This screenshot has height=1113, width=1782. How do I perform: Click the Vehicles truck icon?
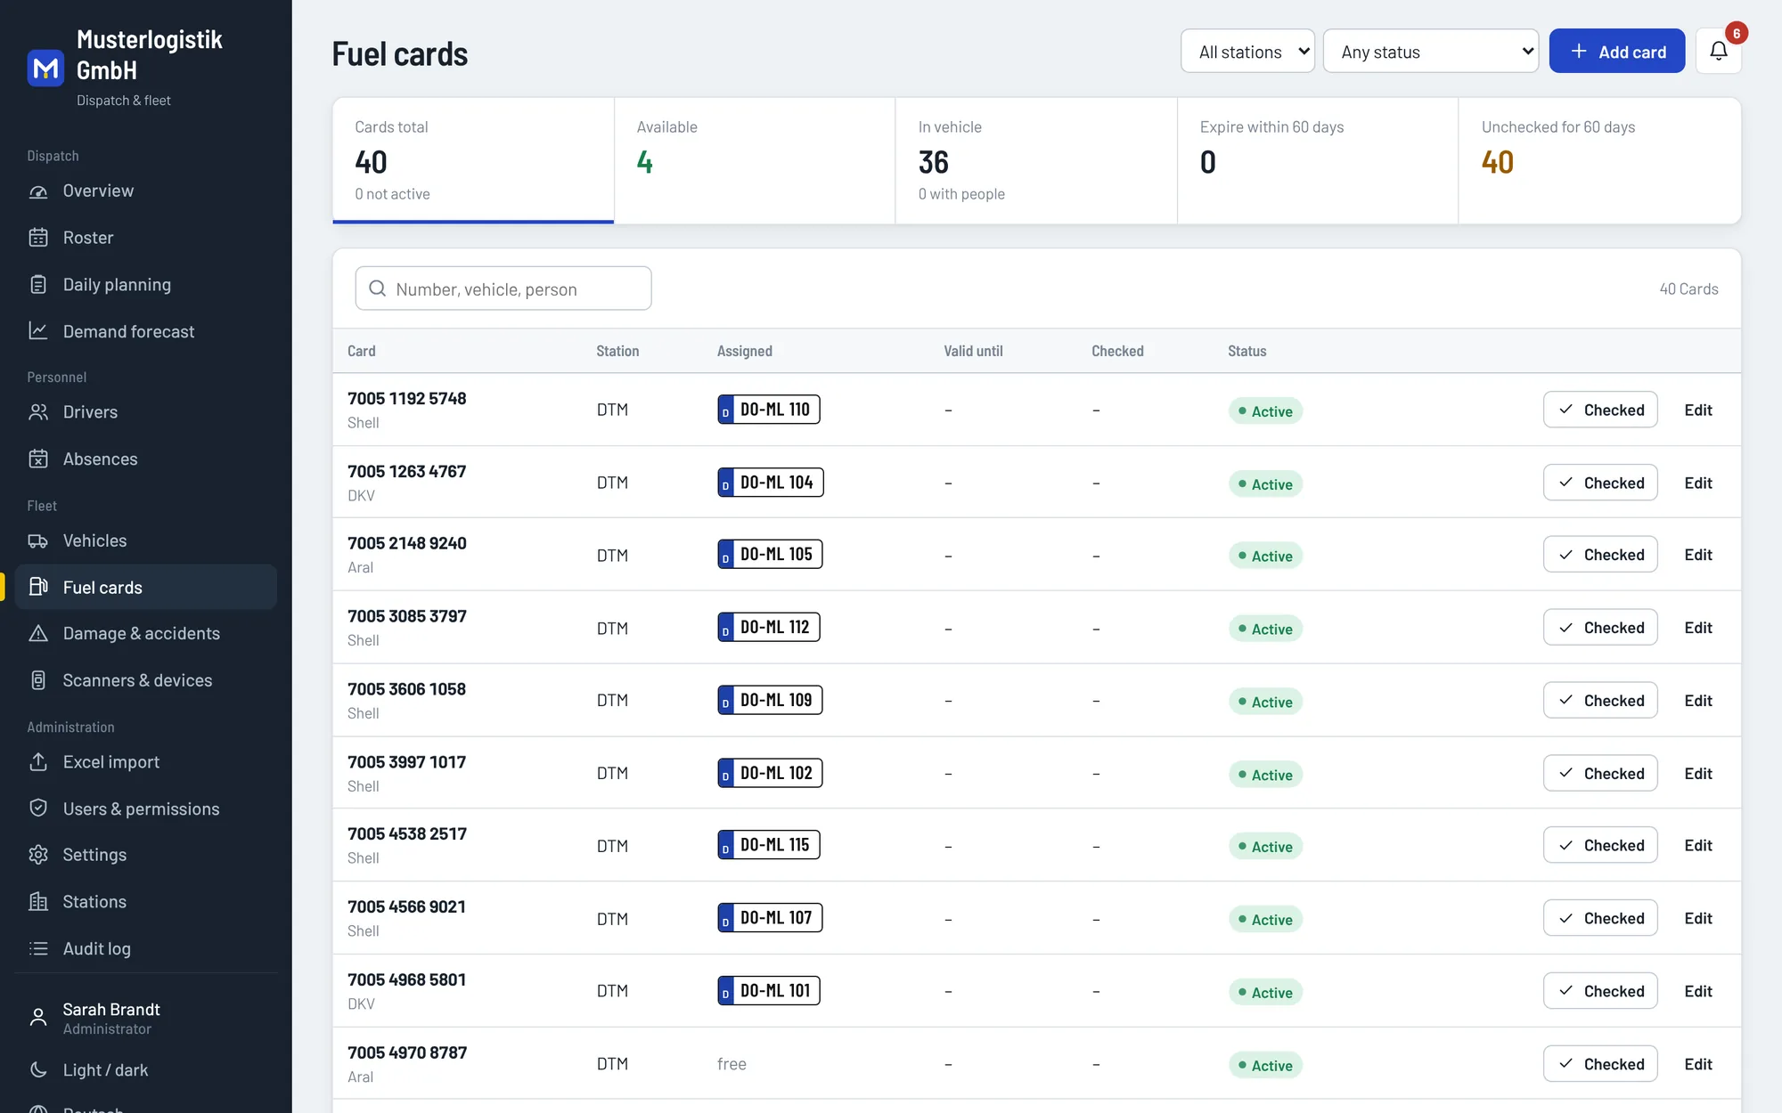(x=38, y=541)
